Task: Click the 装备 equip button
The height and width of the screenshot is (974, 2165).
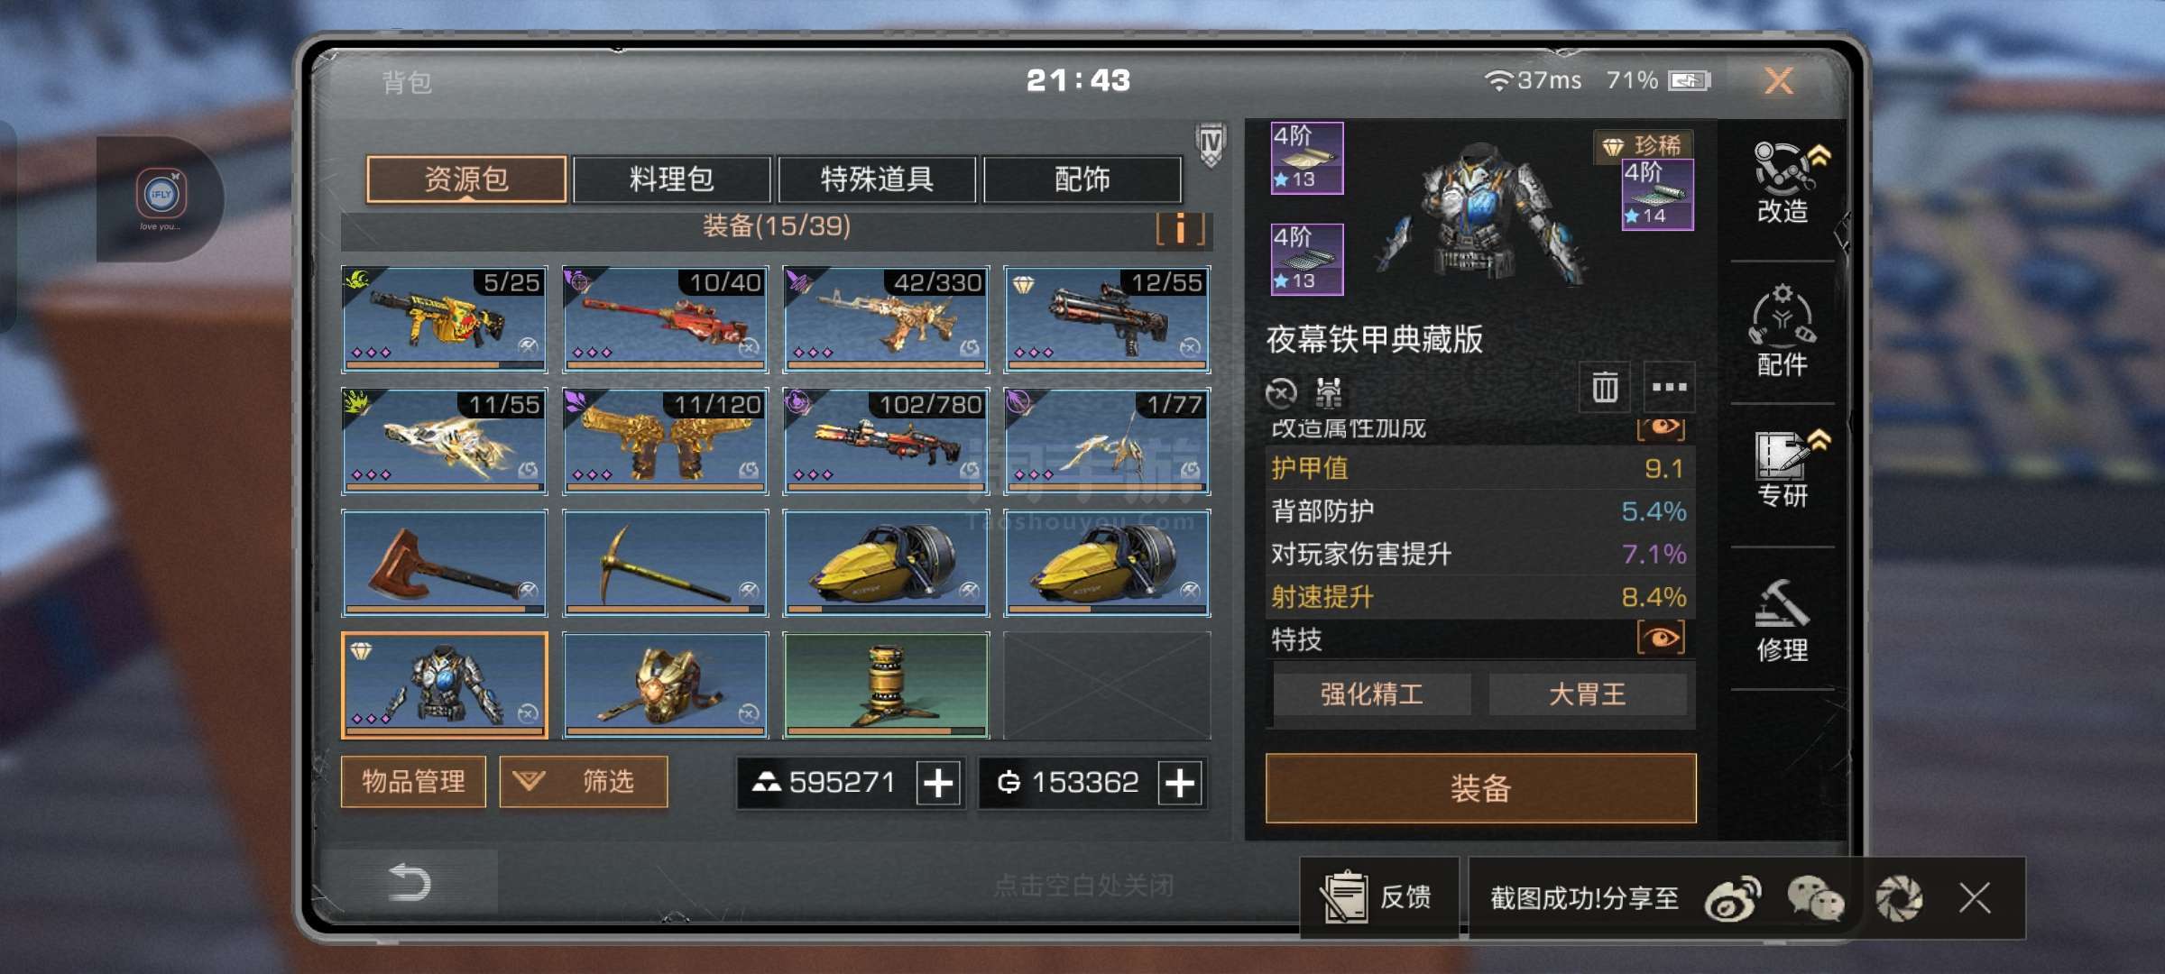Action: pyautogui.click(x=1480, y=788)
